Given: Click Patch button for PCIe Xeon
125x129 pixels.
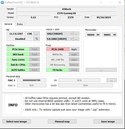Looking at the screenshot, I should tap(35, 49).
